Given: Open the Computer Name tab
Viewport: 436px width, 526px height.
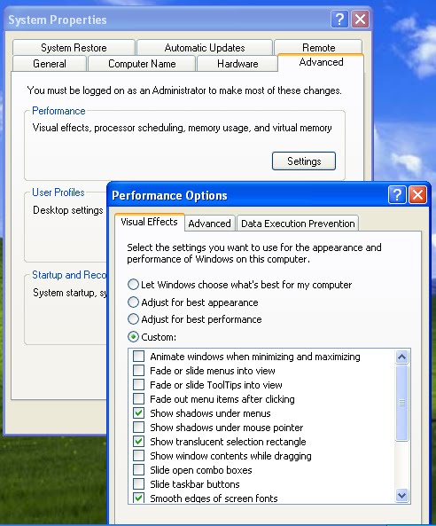Looking at the screenshot, I should click(x=142, y=64).
